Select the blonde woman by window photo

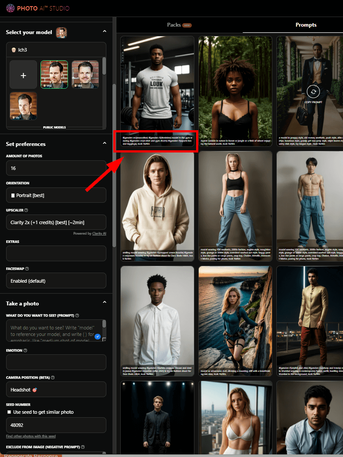[x=235, y=417]
